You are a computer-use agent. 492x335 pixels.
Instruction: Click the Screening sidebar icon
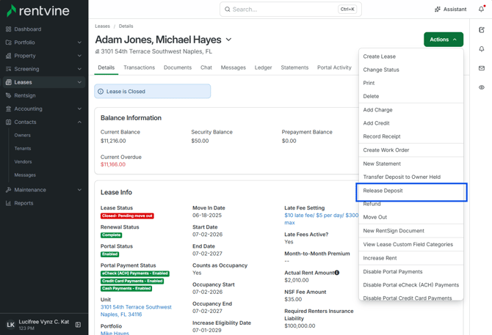[9, 69]
